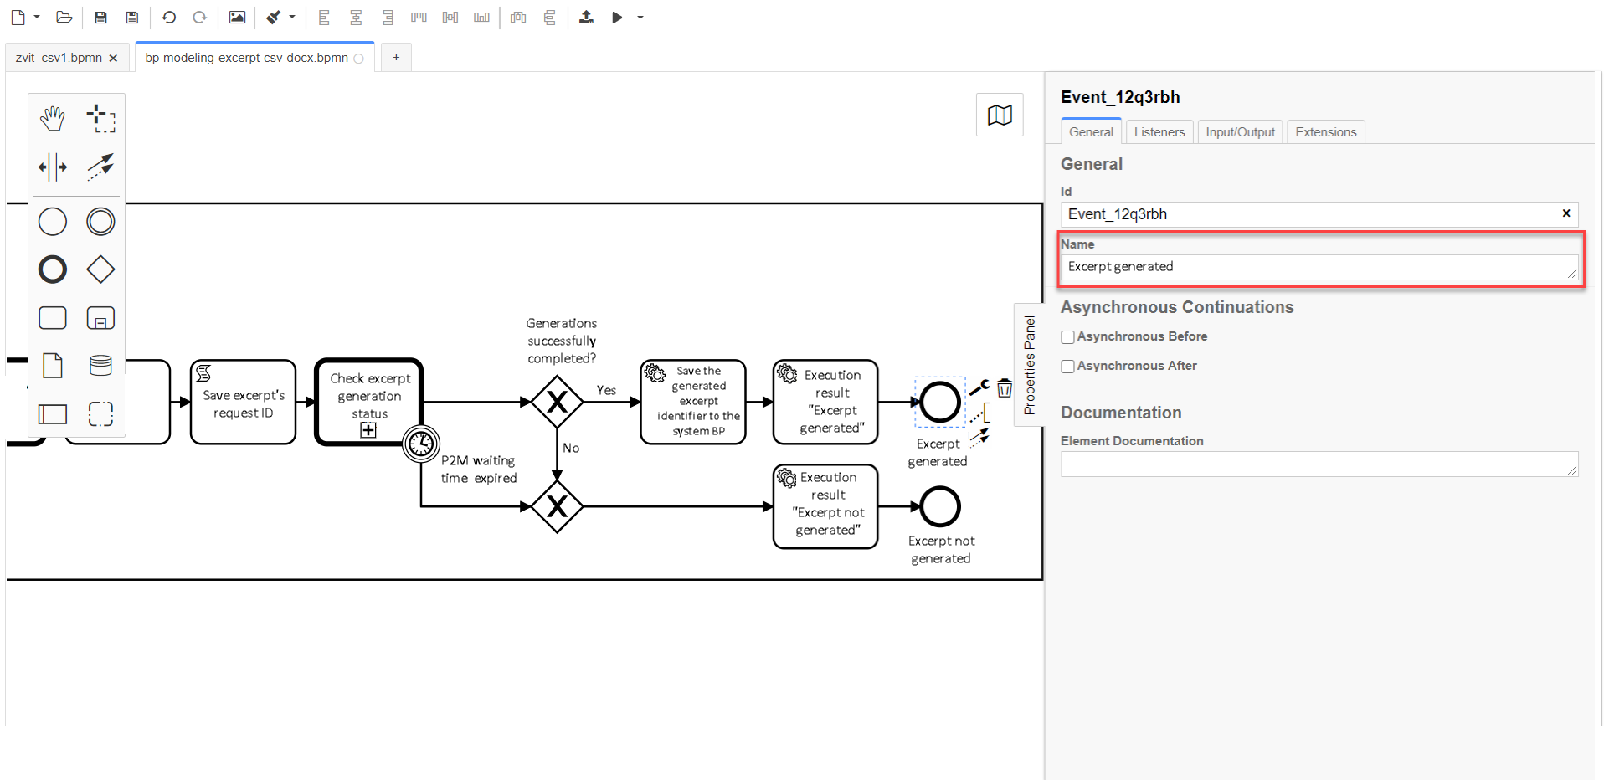
Task: Create a group from palette
Action: [x=100, y=413]
